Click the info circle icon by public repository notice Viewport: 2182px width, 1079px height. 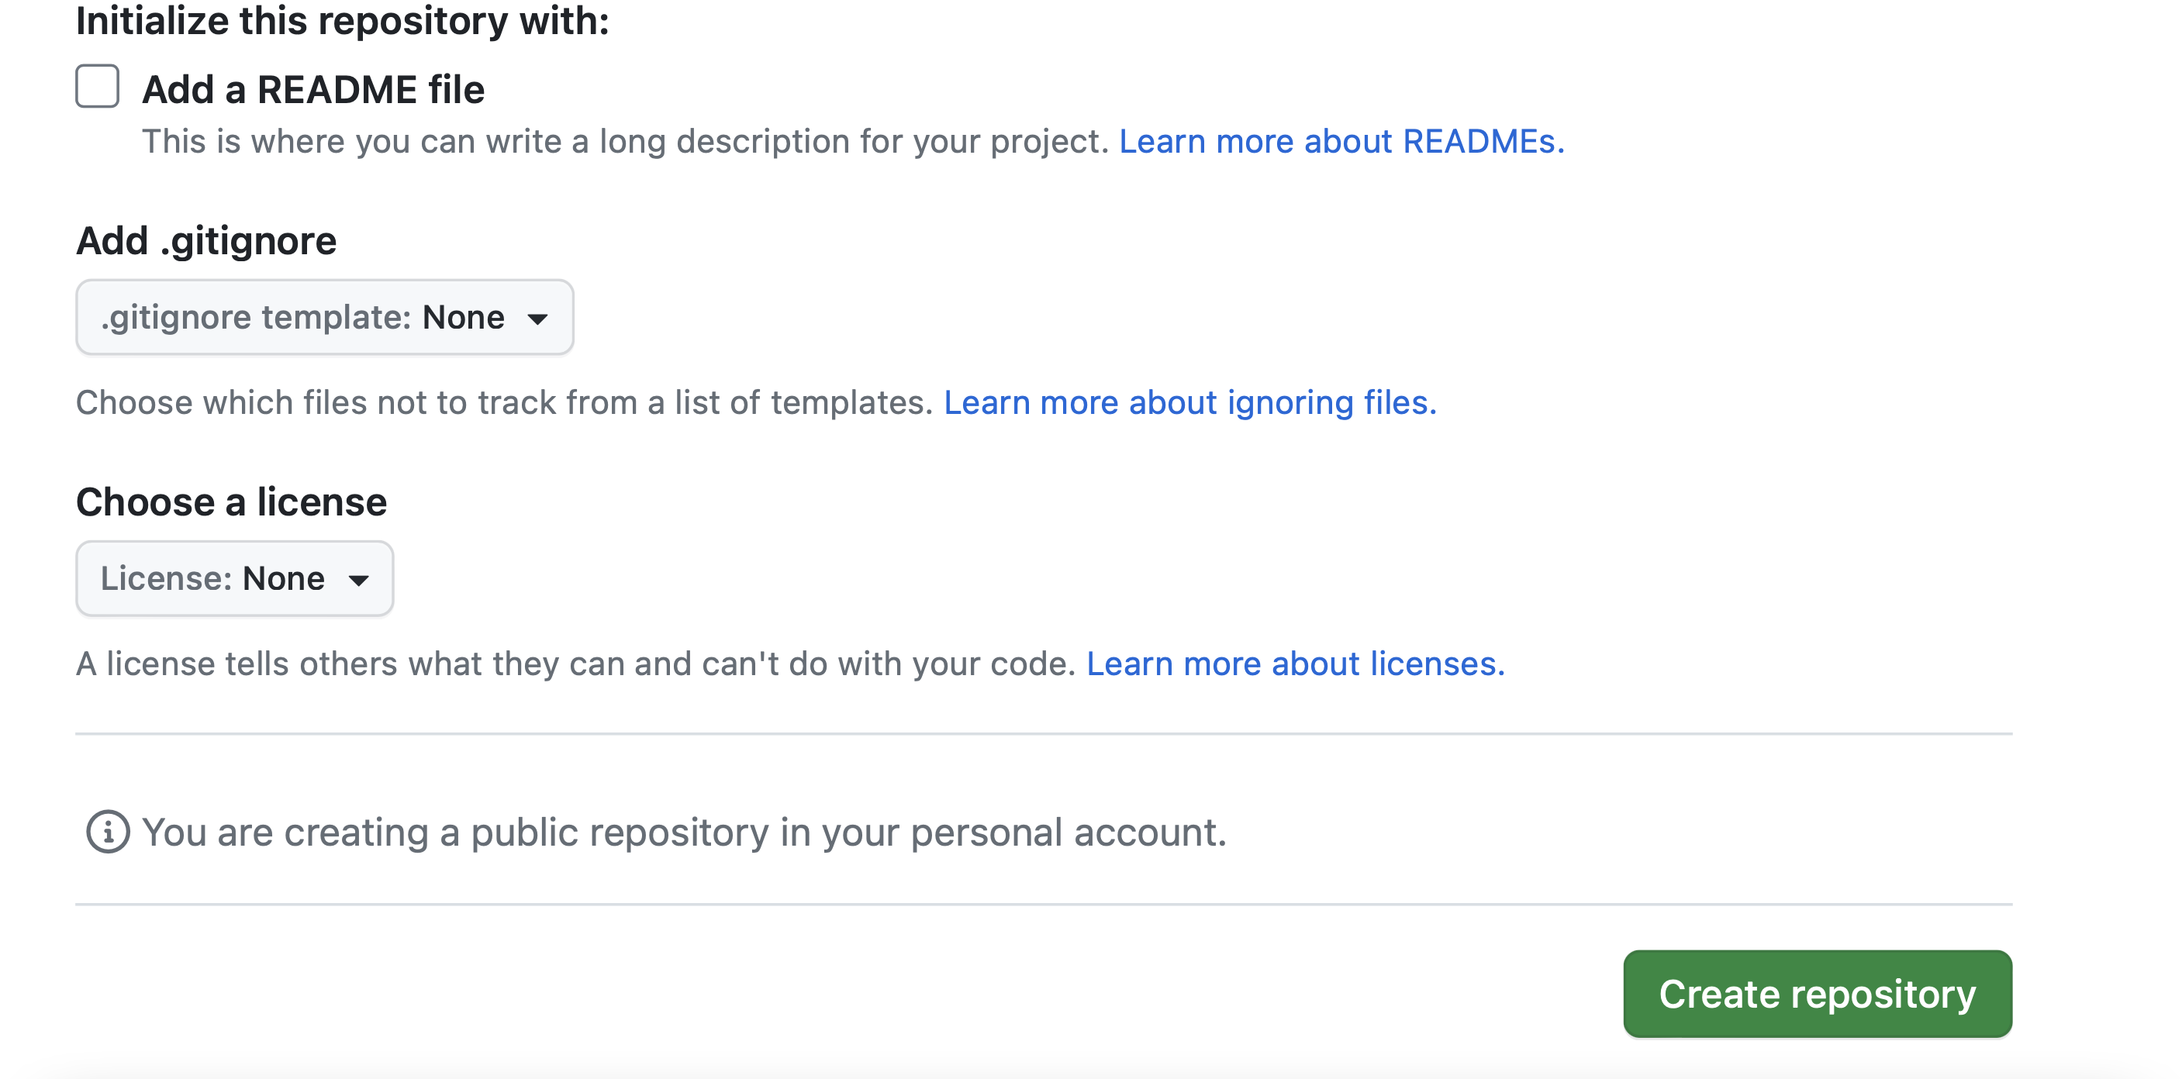pos(108,832)
